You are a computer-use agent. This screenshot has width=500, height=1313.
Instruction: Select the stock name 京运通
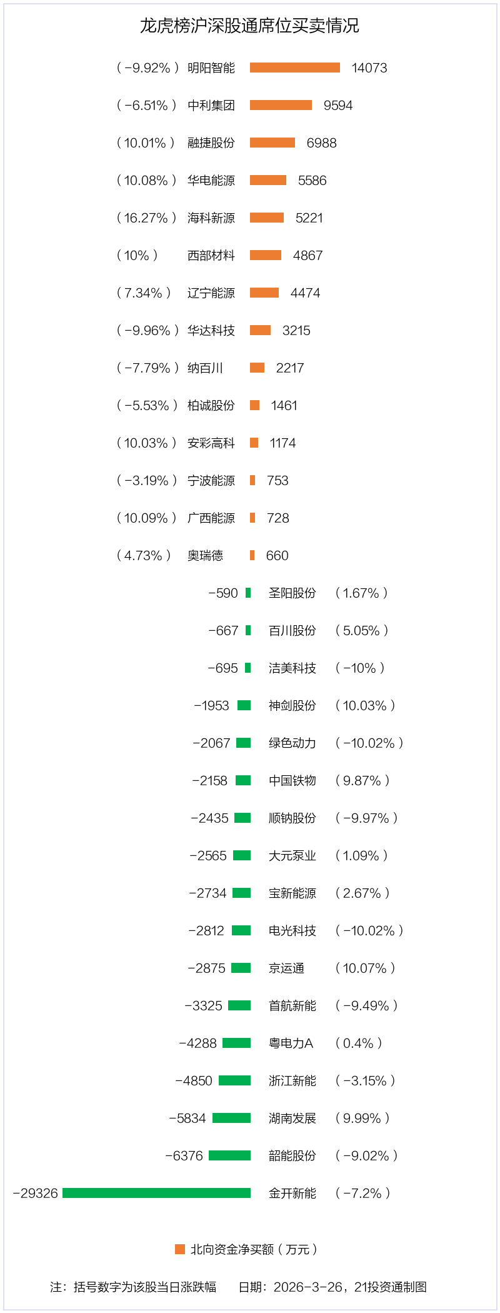[286, 968]
